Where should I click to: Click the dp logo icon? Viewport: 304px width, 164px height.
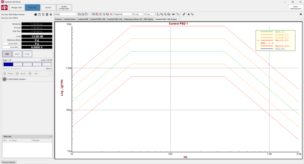[4, 7]
